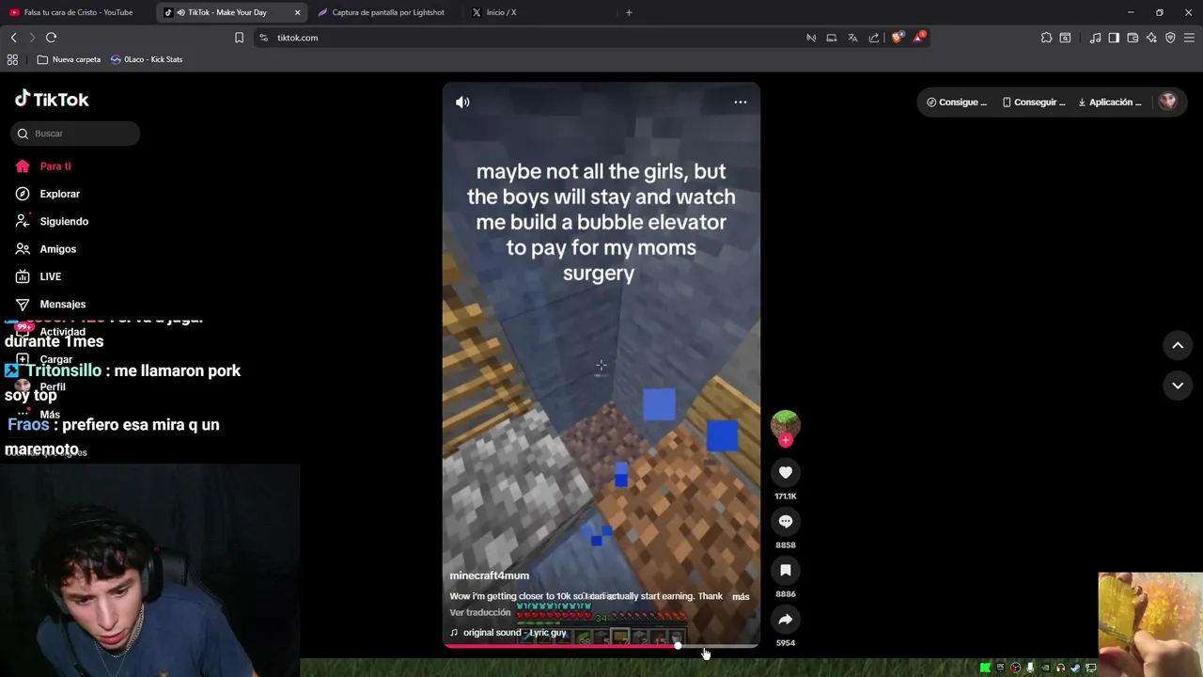Go to the next video with the down arrow
Viewport: 1203px width, 677px height.
pos(1178,386)
